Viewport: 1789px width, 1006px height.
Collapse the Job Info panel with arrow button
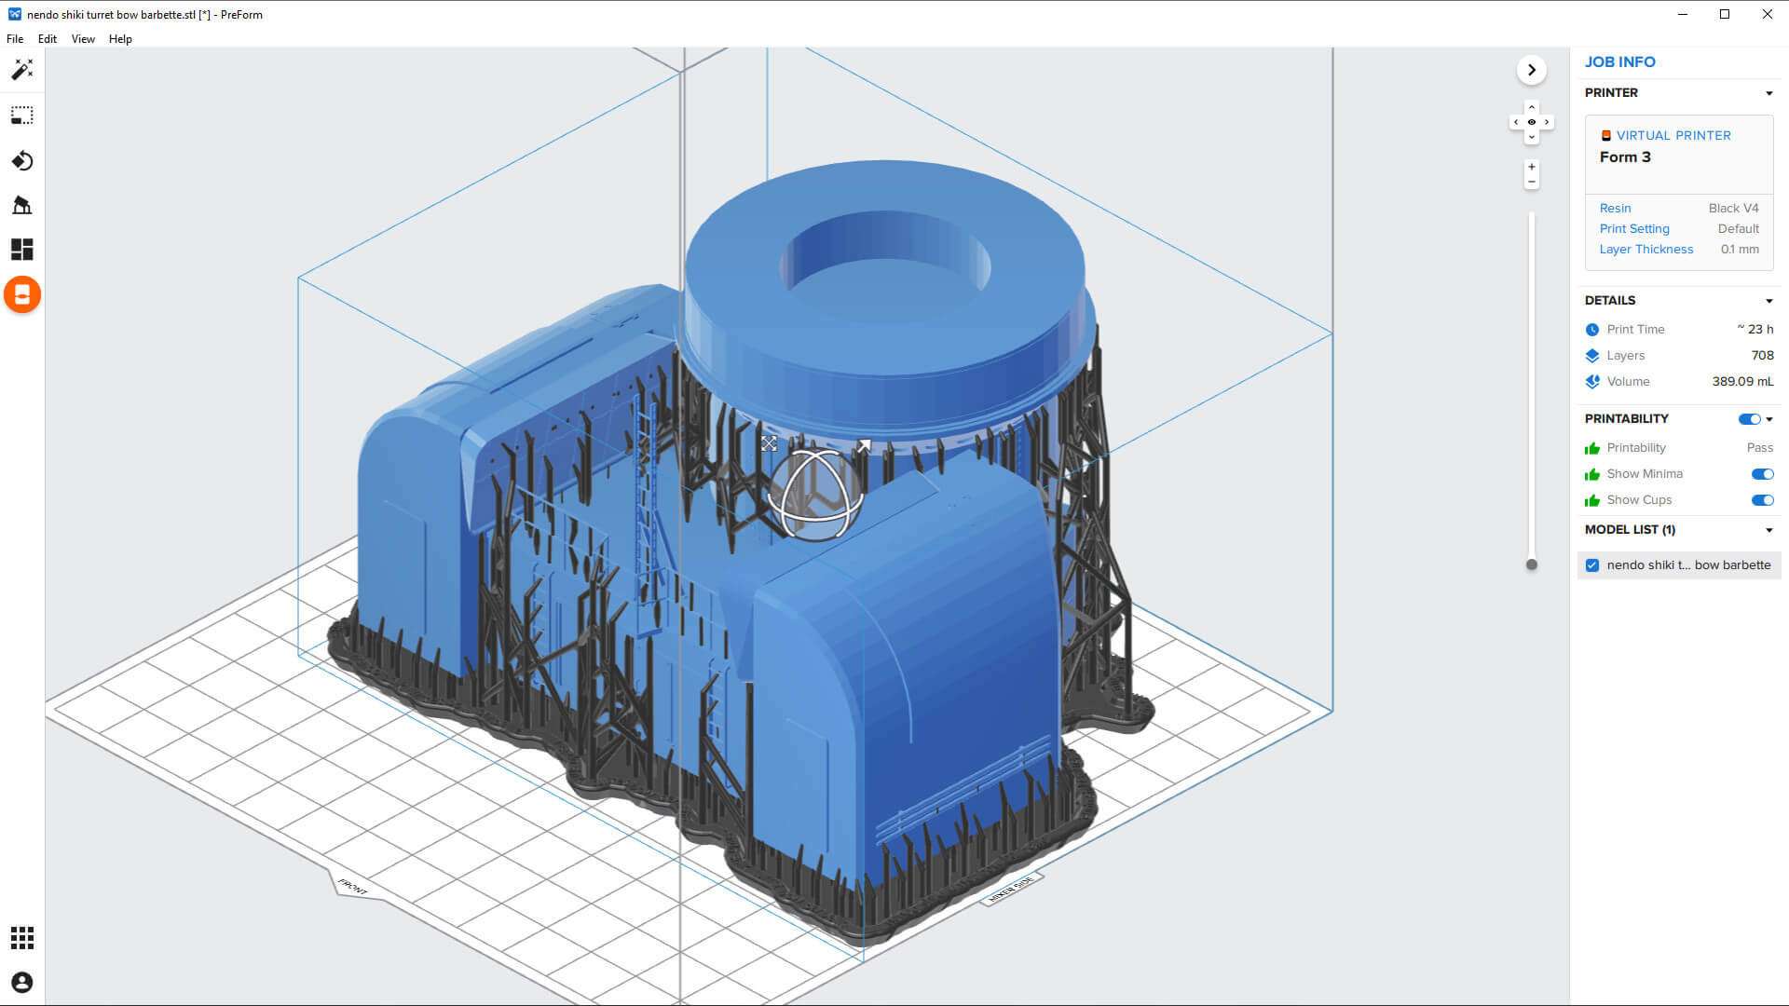point(1531,70)
